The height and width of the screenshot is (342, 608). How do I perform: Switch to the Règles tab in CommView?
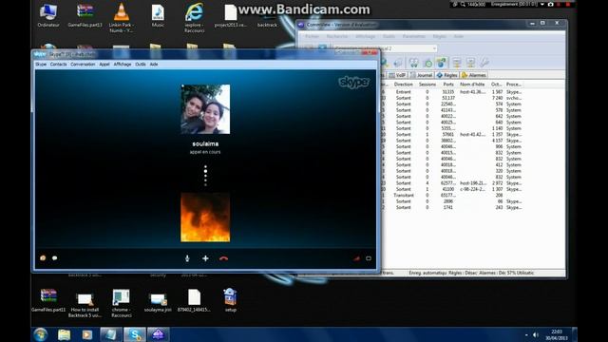(x=447, y=75)
